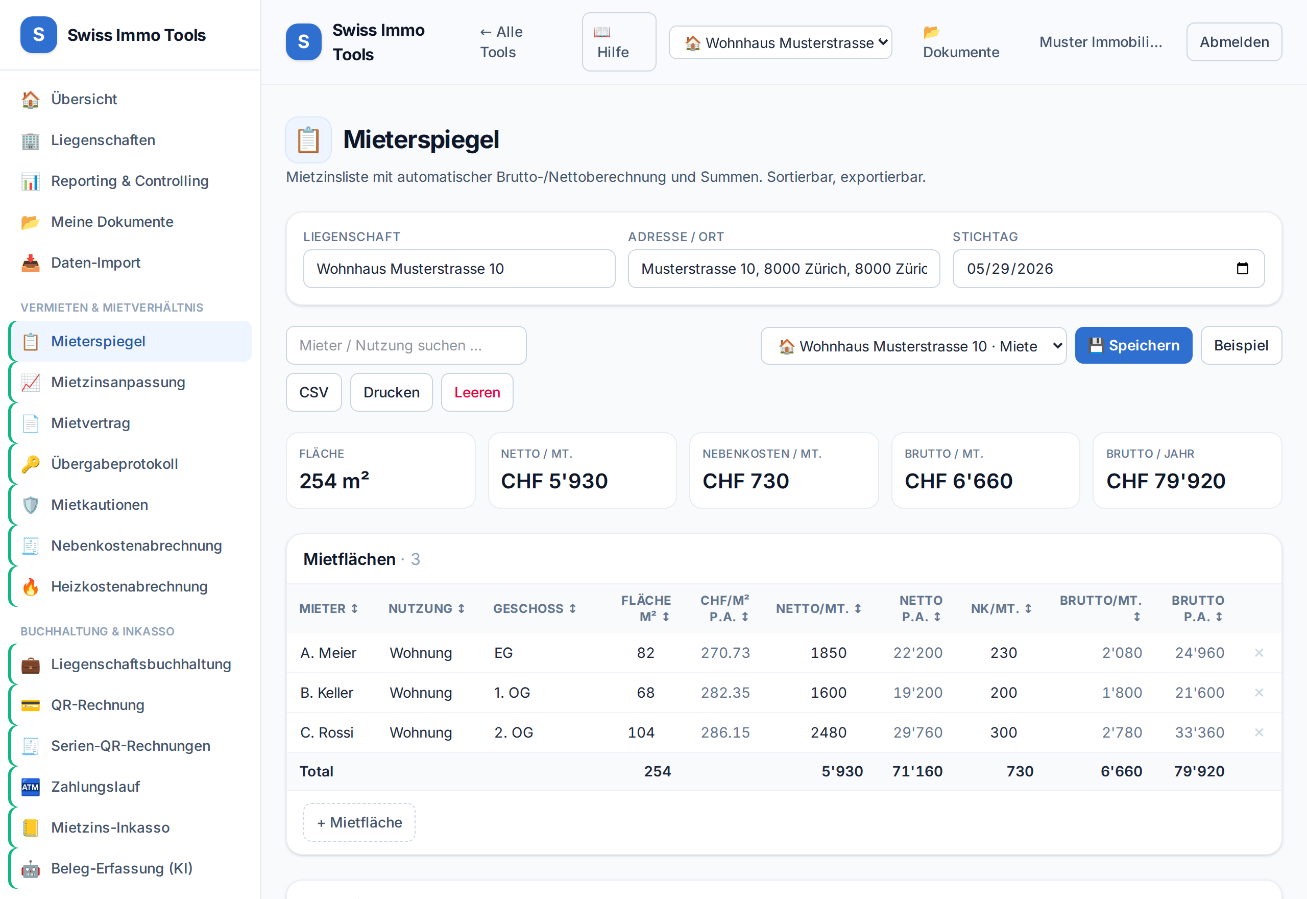Open the Stichtag calendar picker icon

[x=1242, y=269]
